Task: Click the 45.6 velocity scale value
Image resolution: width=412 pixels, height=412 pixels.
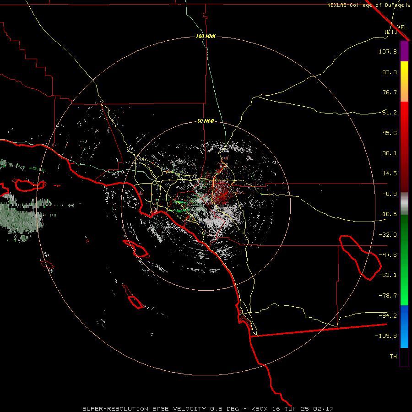Action: pyautogui.click(x=390, y=133)
